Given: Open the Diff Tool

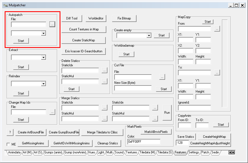Looking at the screenshot, I should (72, 18).
